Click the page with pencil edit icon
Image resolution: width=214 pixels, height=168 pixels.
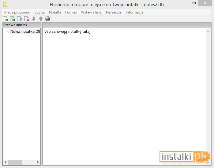point(20,19)
